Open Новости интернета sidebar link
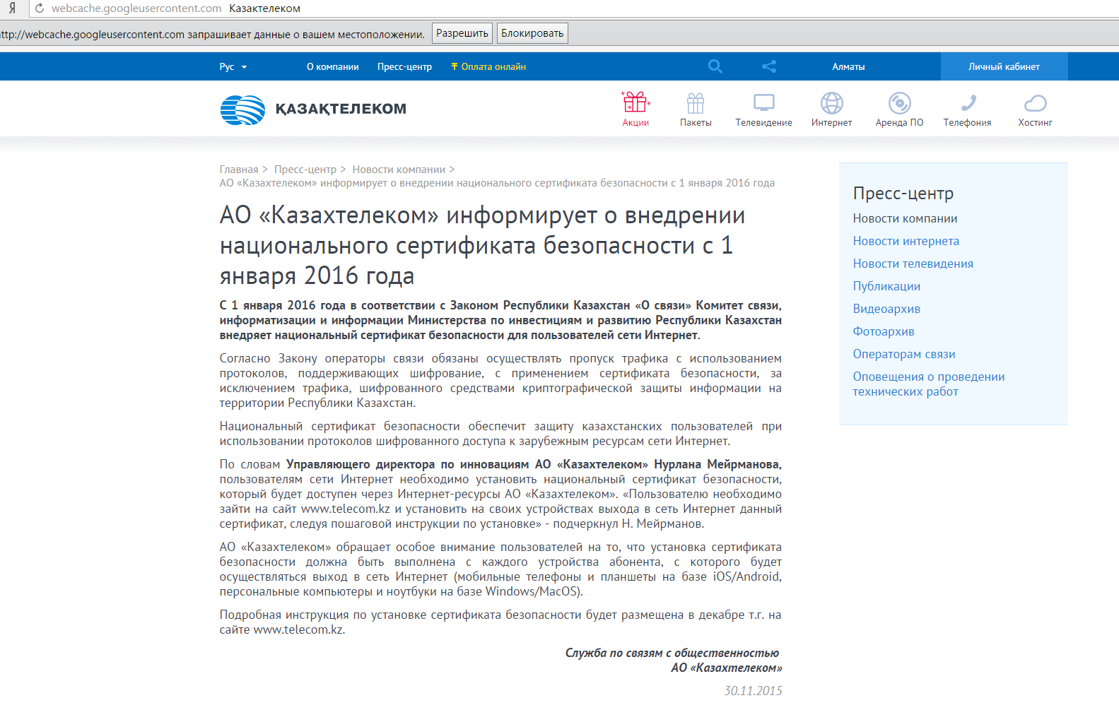 coord(906,242)
